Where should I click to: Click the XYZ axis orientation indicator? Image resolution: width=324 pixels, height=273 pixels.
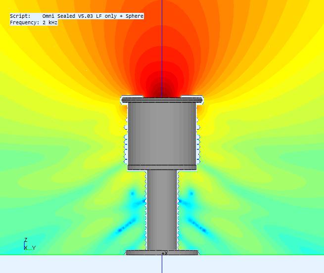point(30,244)
